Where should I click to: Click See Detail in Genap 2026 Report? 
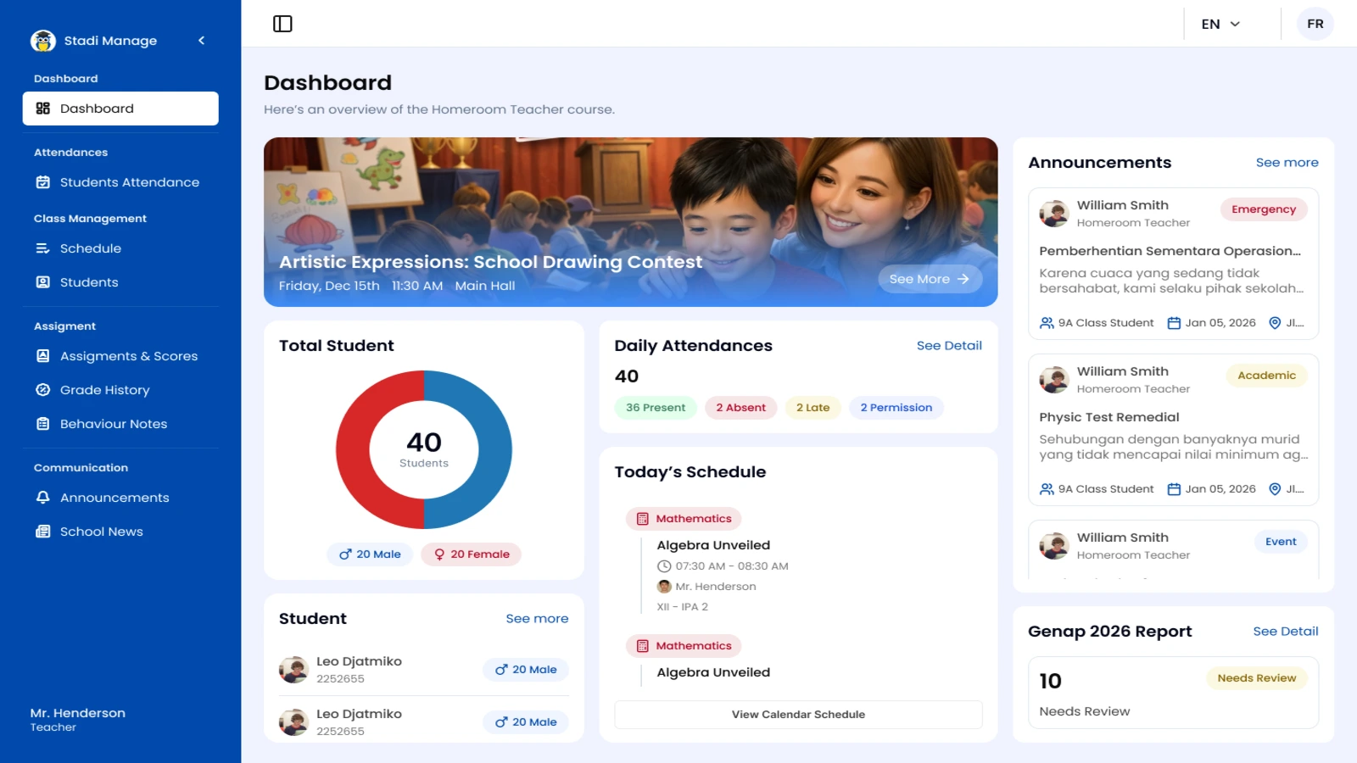(1286, 632)
